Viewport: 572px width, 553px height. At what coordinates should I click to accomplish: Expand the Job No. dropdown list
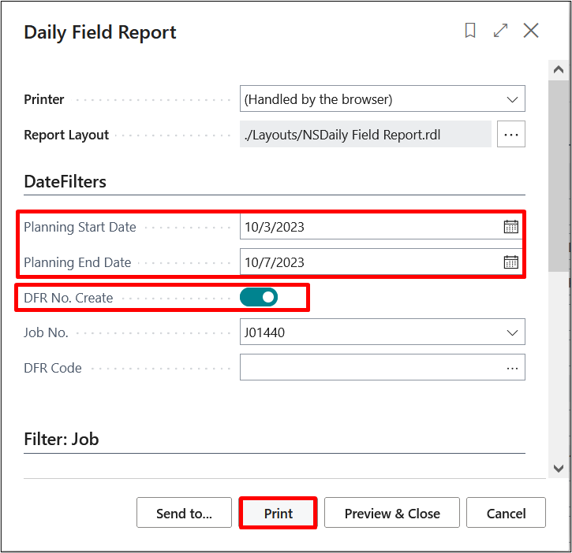511,332
